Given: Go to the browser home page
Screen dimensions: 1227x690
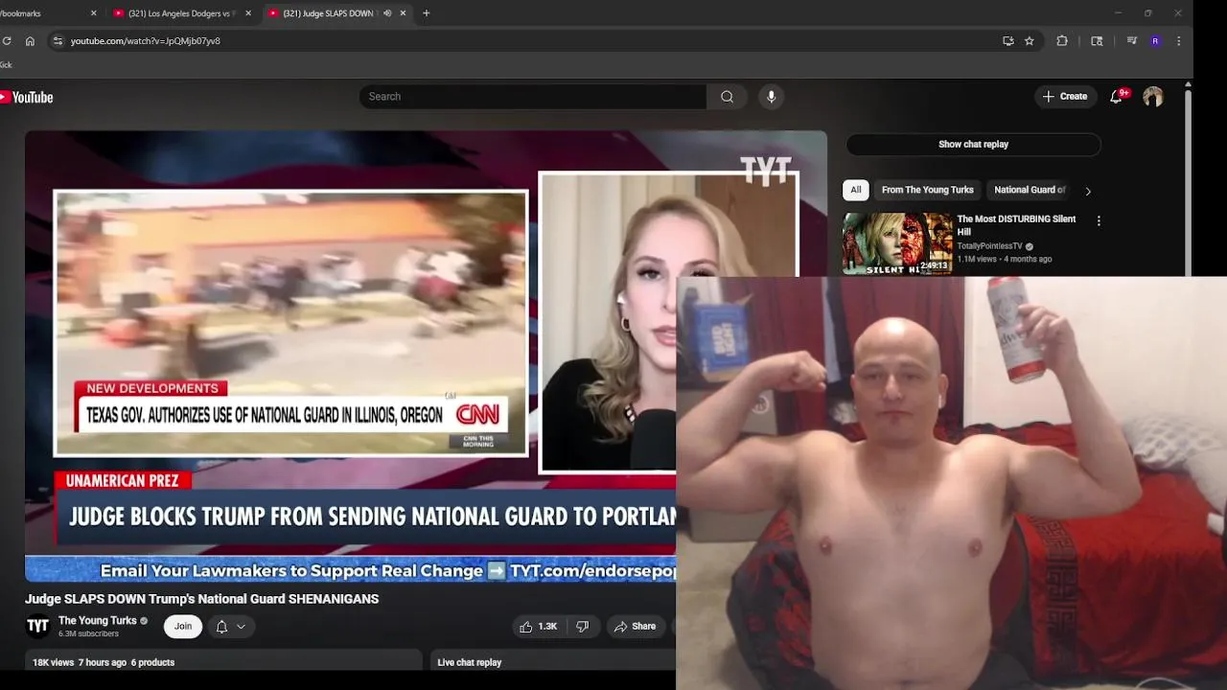Looking at the screenshot, I should [30, 41].
